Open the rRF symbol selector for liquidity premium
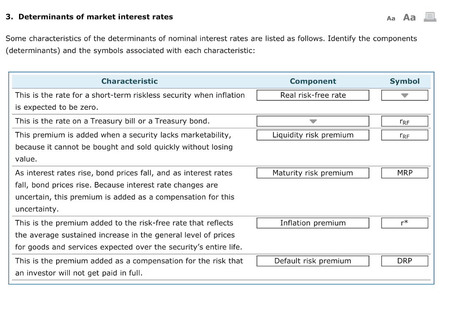The width and height of the screenshot is (453, 311). click(404, 135)
